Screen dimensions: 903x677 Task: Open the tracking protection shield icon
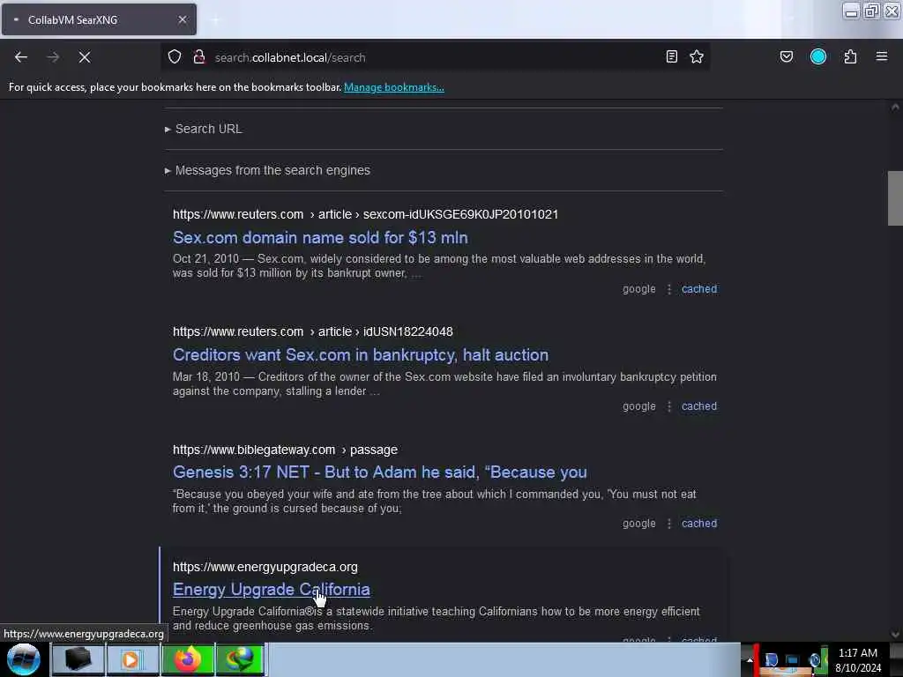[175, 57]
